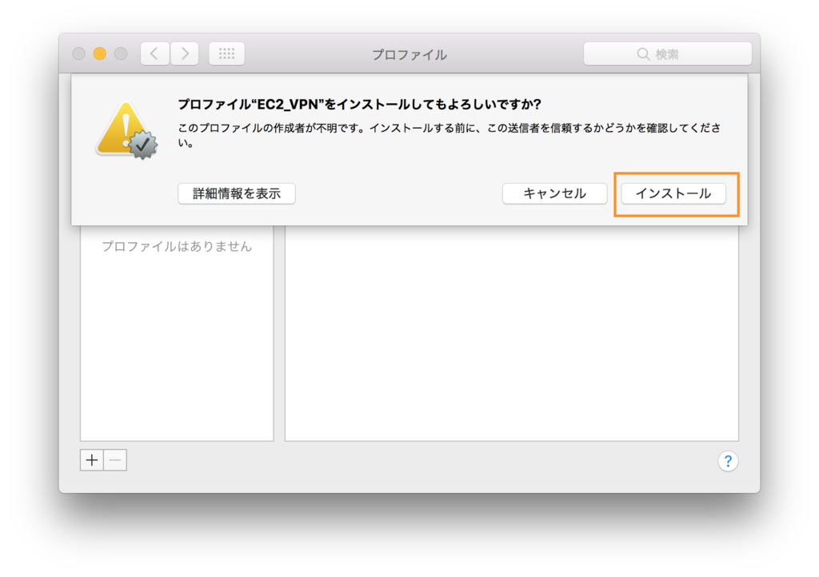Click the gray zoom window button
Screen dimensions: 819x577
tap(121, 54)
